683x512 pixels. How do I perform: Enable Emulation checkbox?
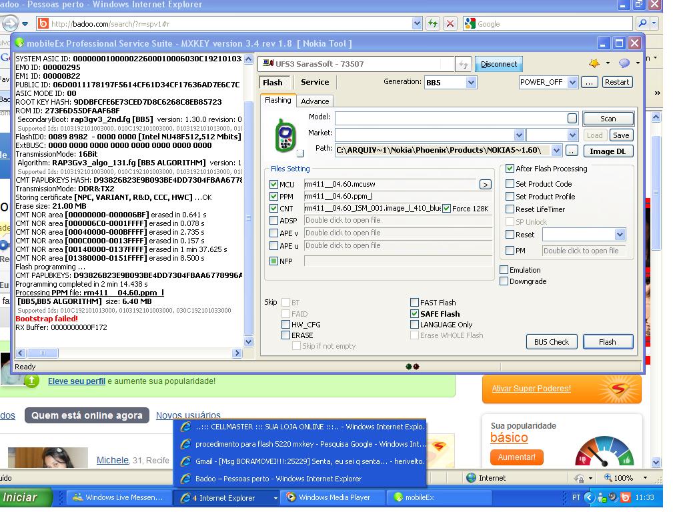point(504,270)
